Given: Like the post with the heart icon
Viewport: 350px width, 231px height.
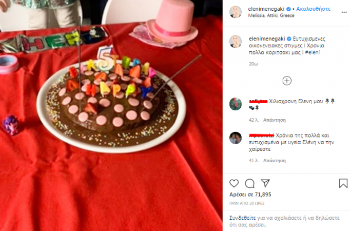Looking at the screenshot, I should point(234,183).
